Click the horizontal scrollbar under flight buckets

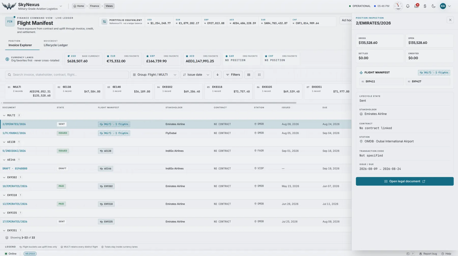click(x=149, y=103)
